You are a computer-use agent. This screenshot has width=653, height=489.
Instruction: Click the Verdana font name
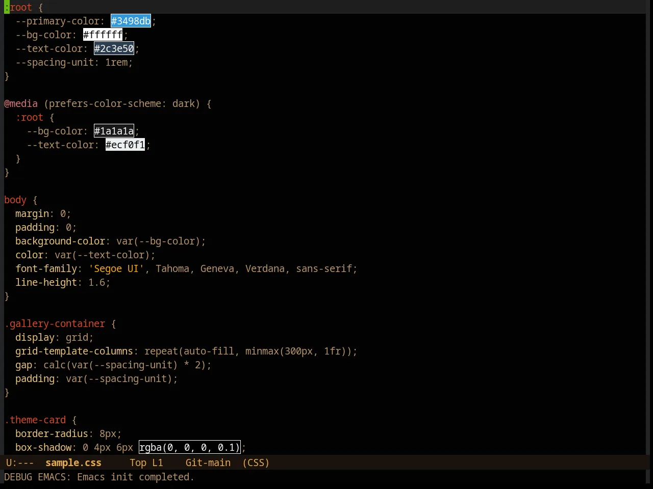click(265, 268)
